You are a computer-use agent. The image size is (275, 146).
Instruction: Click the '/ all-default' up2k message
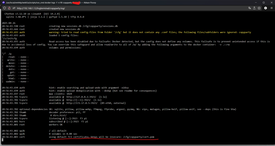tap(58, 131)
